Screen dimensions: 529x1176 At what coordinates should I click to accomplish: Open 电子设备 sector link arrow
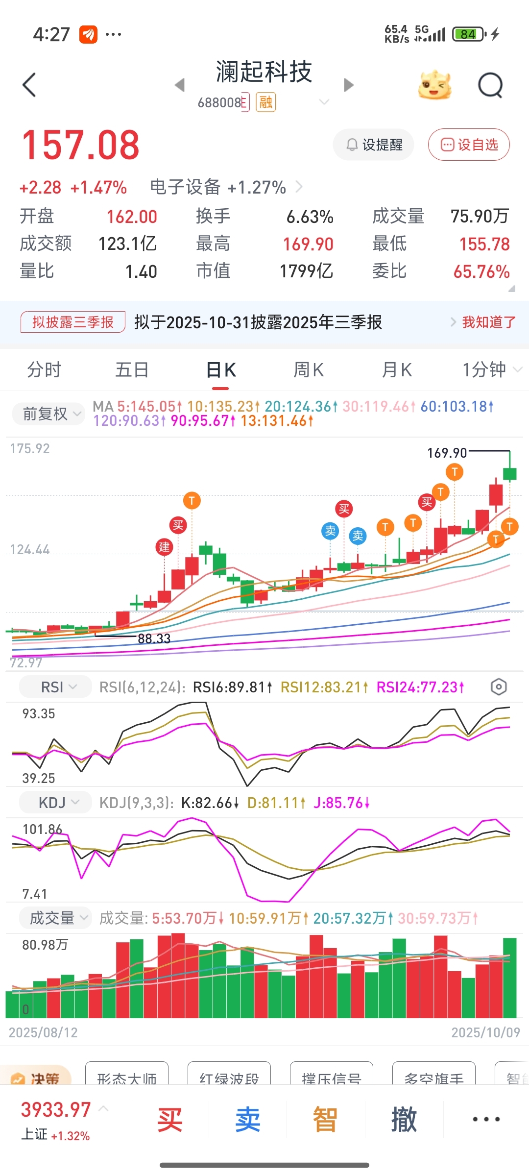299,187
